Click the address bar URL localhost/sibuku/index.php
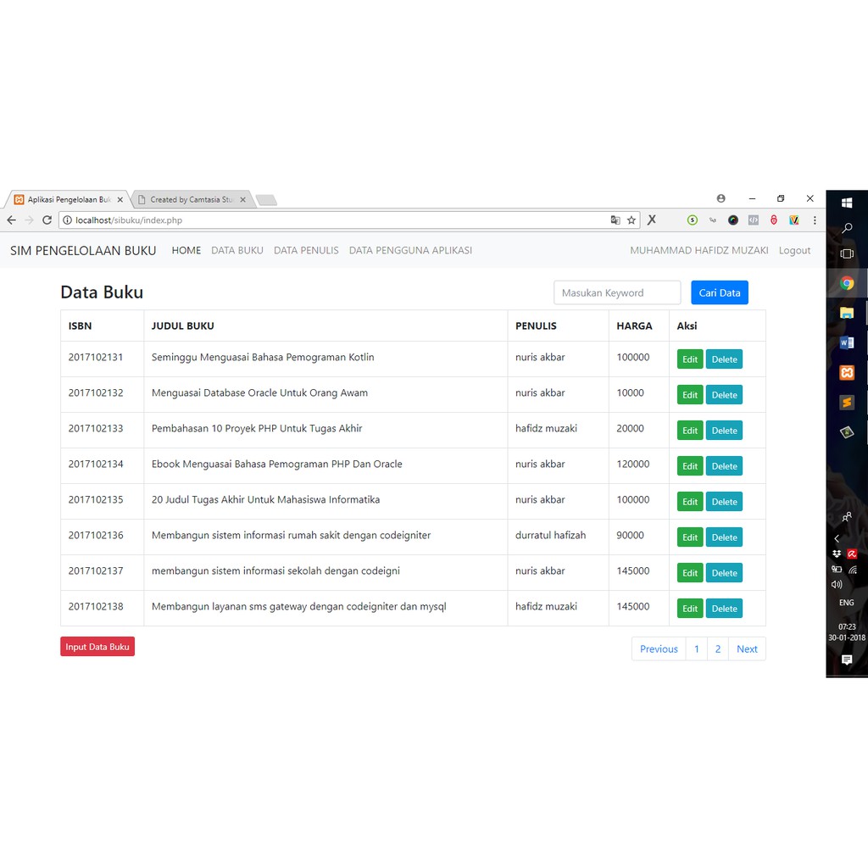Viewport: 868px width, 868px height. coord(129,220)
